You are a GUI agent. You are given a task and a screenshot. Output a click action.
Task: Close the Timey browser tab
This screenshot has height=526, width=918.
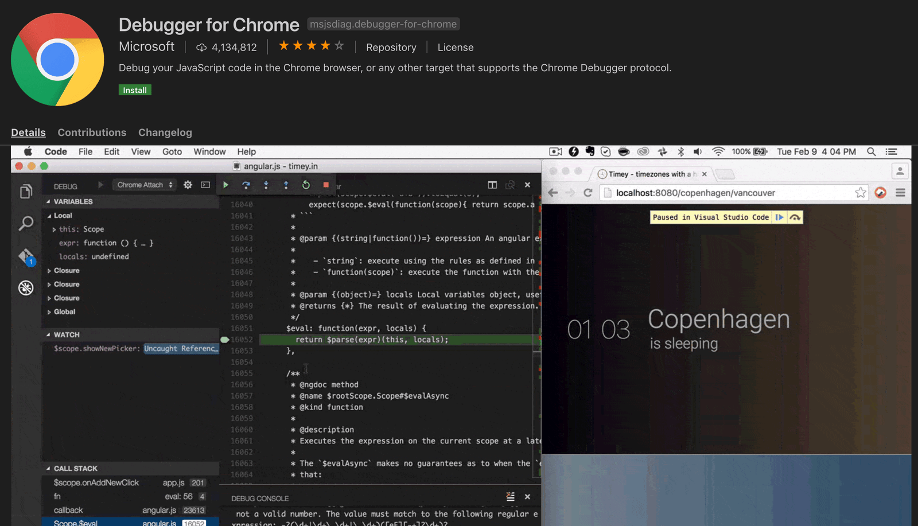705,174
